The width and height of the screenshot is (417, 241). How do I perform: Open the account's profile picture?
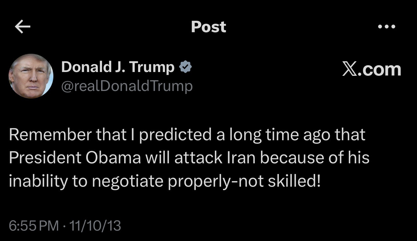pos(31,76)
